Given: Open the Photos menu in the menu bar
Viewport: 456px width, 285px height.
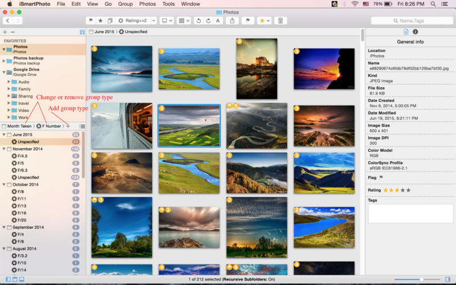Looking at the screenshot, I should (147, 4).
